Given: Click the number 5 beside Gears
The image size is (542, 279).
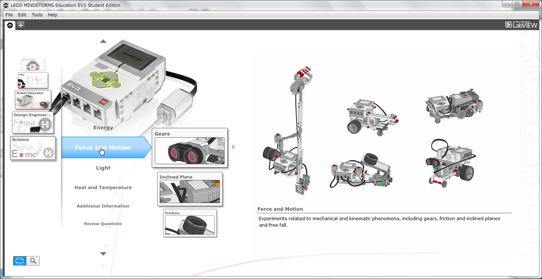Looking at the screenshot, I should [x=233, y=147].
